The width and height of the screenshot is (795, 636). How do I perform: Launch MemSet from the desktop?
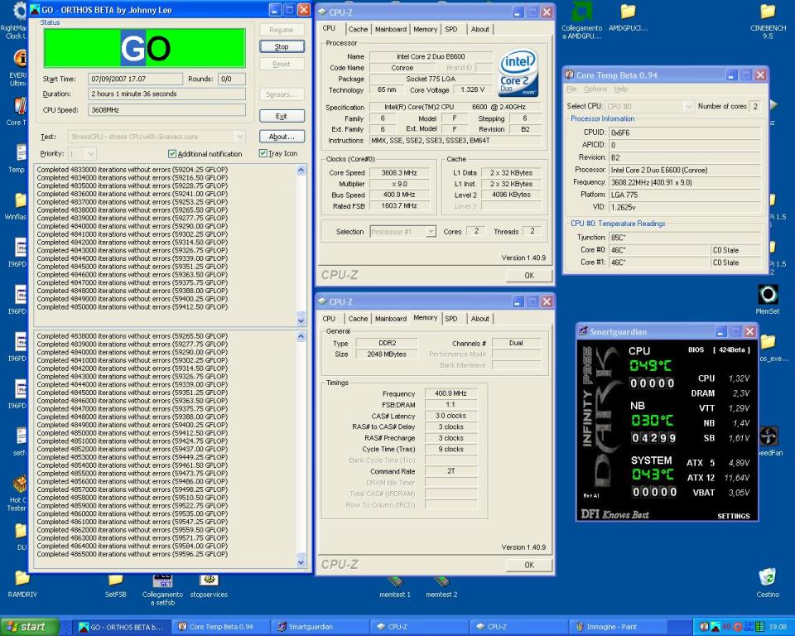tap(767, 300)
